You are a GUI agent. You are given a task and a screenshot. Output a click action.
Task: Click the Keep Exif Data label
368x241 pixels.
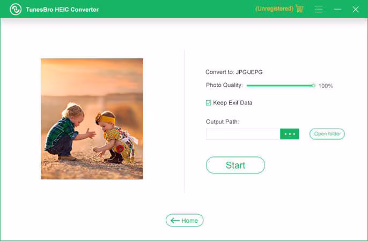(233, 103)
